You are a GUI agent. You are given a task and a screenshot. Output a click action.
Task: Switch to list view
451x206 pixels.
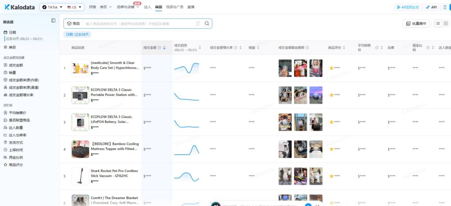(438, 24)
